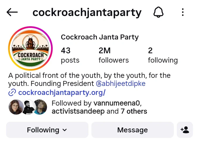This screenshot has height=141, width=199.
Task: Tap the first mutual follower avatar with glasses
Action: (x=16, y=107)
